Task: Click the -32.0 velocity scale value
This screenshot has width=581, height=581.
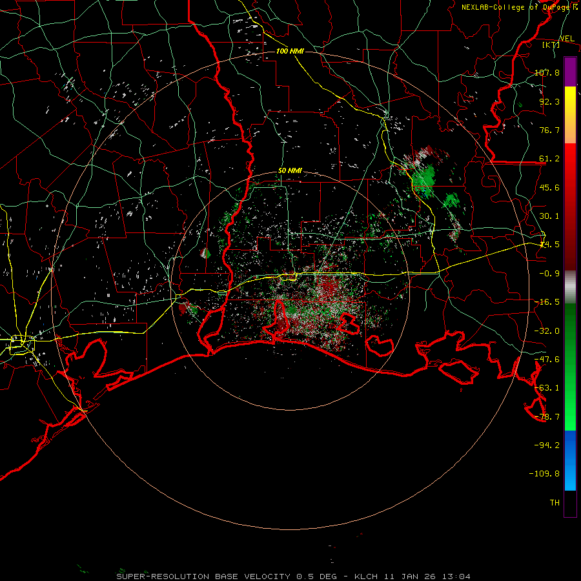Action: [x=547, y=331]
